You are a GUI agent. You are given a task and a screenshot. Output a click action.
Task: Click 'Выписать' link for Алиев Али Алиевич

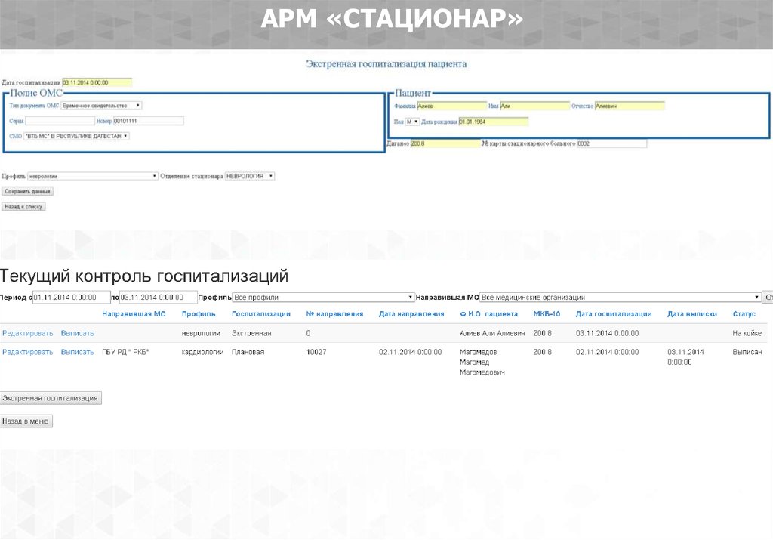(77, 333)
